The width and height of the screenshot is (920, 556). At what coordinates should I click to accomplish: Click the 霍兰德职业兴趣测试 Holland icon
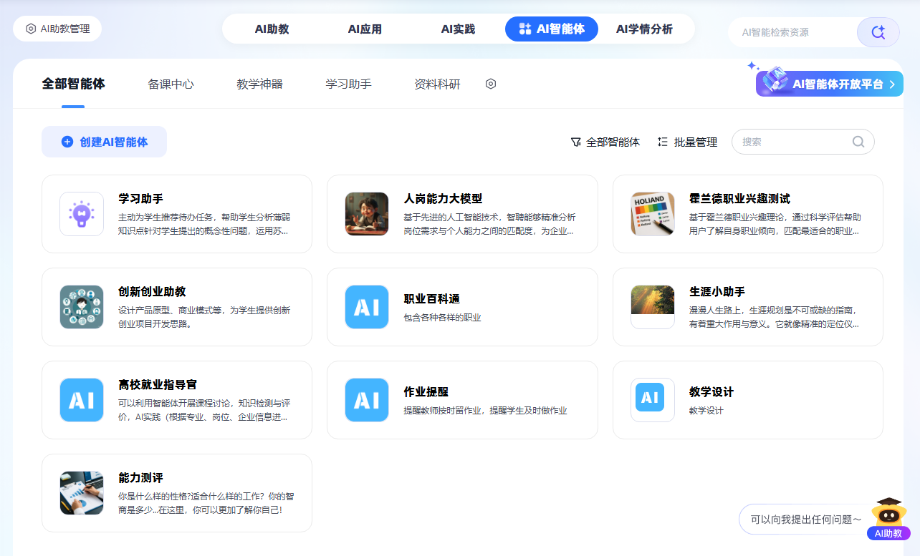point(652,214)
